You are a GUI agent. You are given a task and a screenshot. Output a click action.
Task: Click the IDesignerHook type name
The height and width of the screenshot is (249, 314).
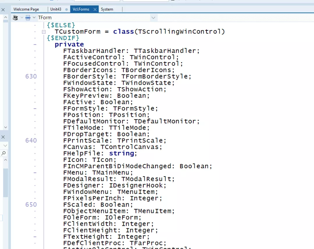(x=136, y=185)
